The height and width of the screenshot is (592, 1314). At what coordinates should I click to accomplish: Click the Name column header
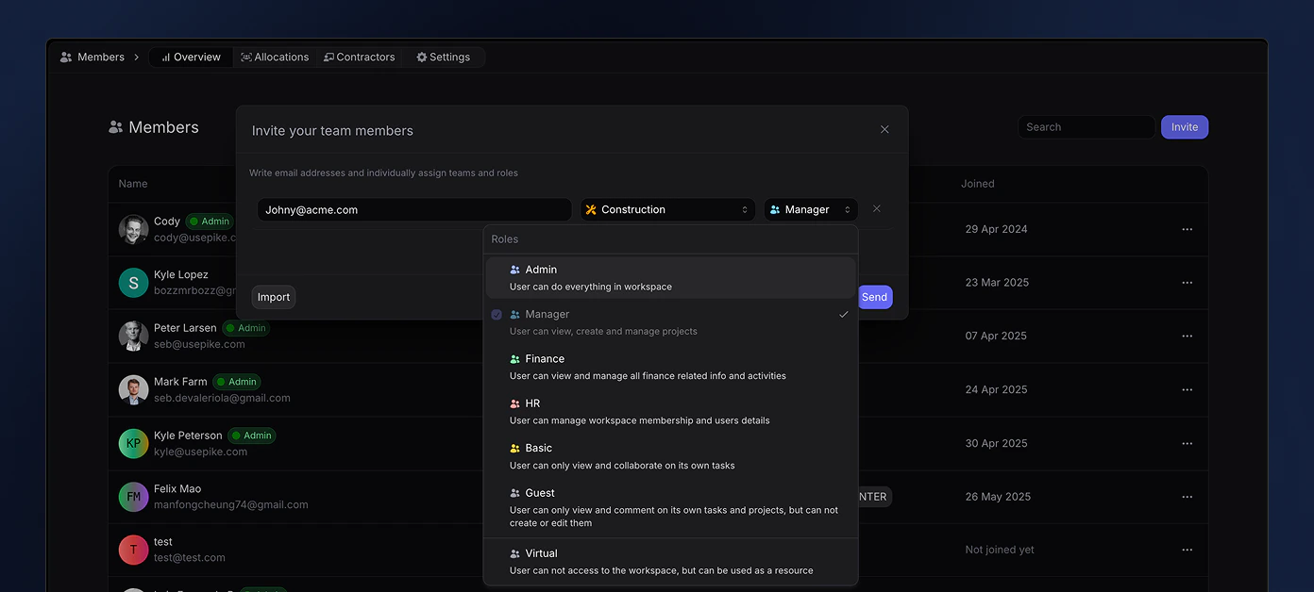pos(133,184)
